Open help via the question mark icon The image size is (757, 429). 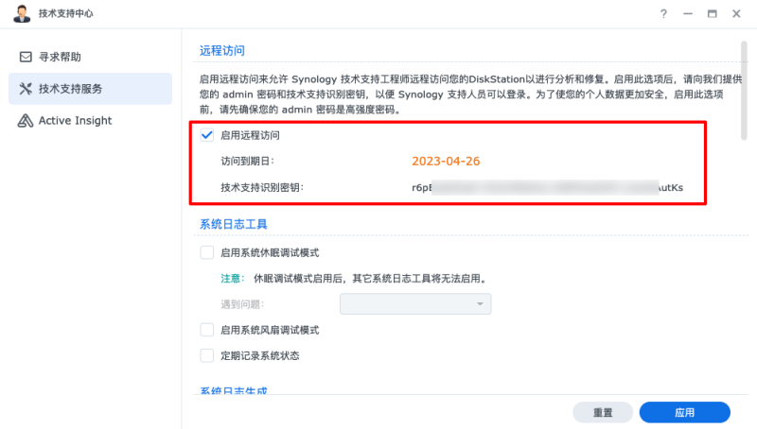click(x=664, y=13)
